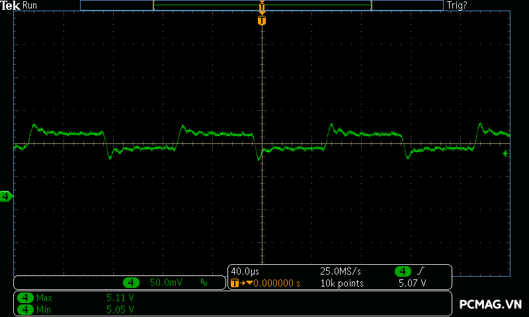Click the trigger level arrow on right edge
This screenshot has height=317, width=529.
[x=506, y=153]
